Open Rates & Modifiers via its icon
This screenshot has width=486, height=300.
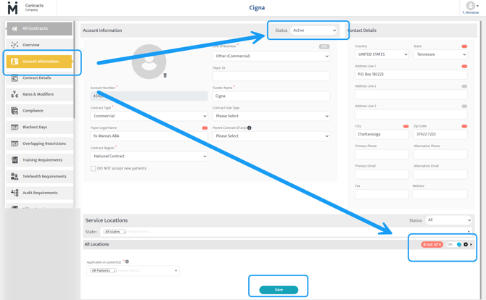coord(15,94)
